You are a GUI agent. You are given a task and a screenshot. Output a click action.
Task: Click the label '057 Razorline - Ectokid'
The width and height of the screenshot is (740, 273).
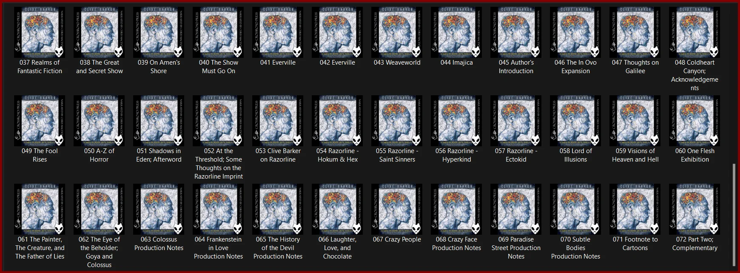[x=516, y=155]
